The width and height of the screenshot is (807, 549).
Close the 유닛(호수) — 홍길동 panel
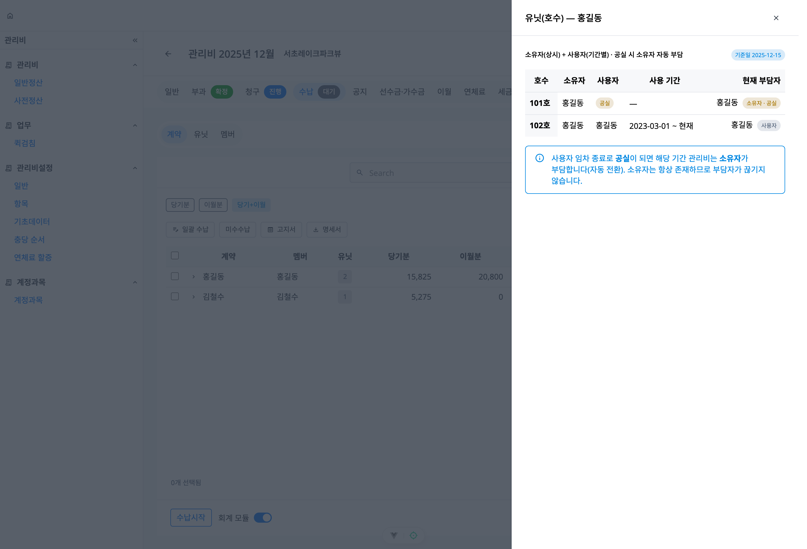(776, 18)
